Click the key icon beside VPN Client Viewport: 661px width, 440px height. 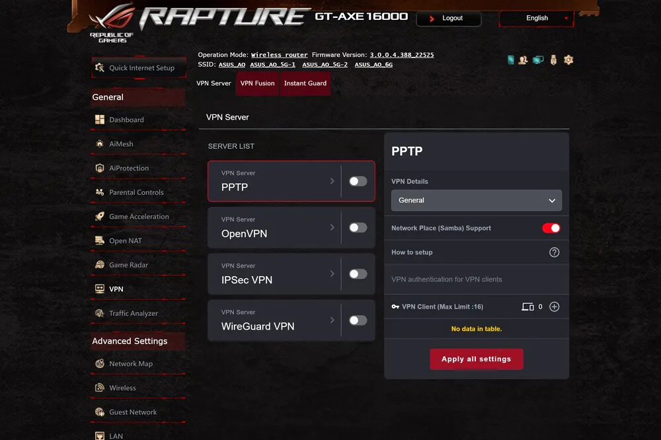coord(395,307)
